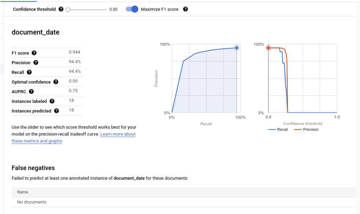The height and width of the screenshot is (214, 360).
Task: Open the Optimal confidence help icon
Action: pyautogui.click(x=56, y=82)
